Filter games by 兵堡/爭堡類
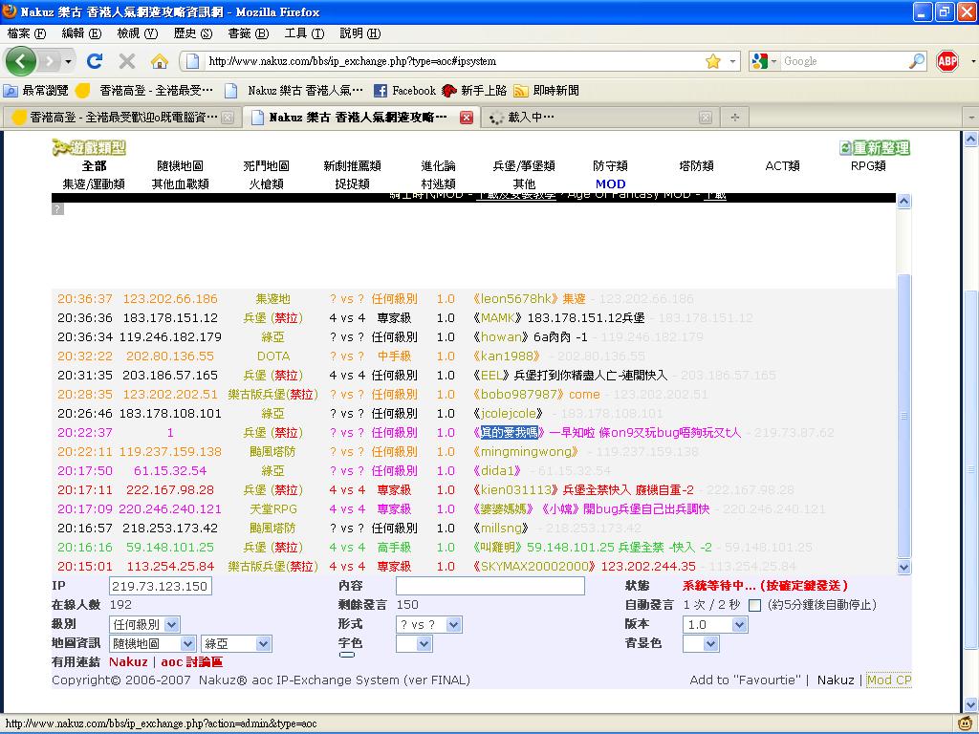 [524, 166]
